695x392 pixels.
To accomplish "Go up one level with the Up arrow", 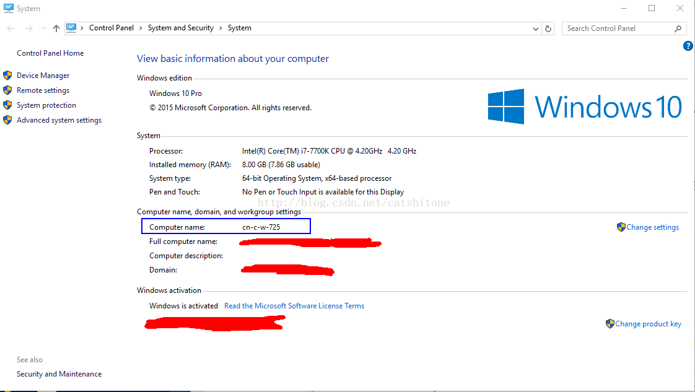I will (56, 28).
